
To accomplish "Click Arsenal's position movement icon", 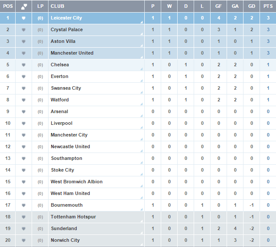I will 23,112.
